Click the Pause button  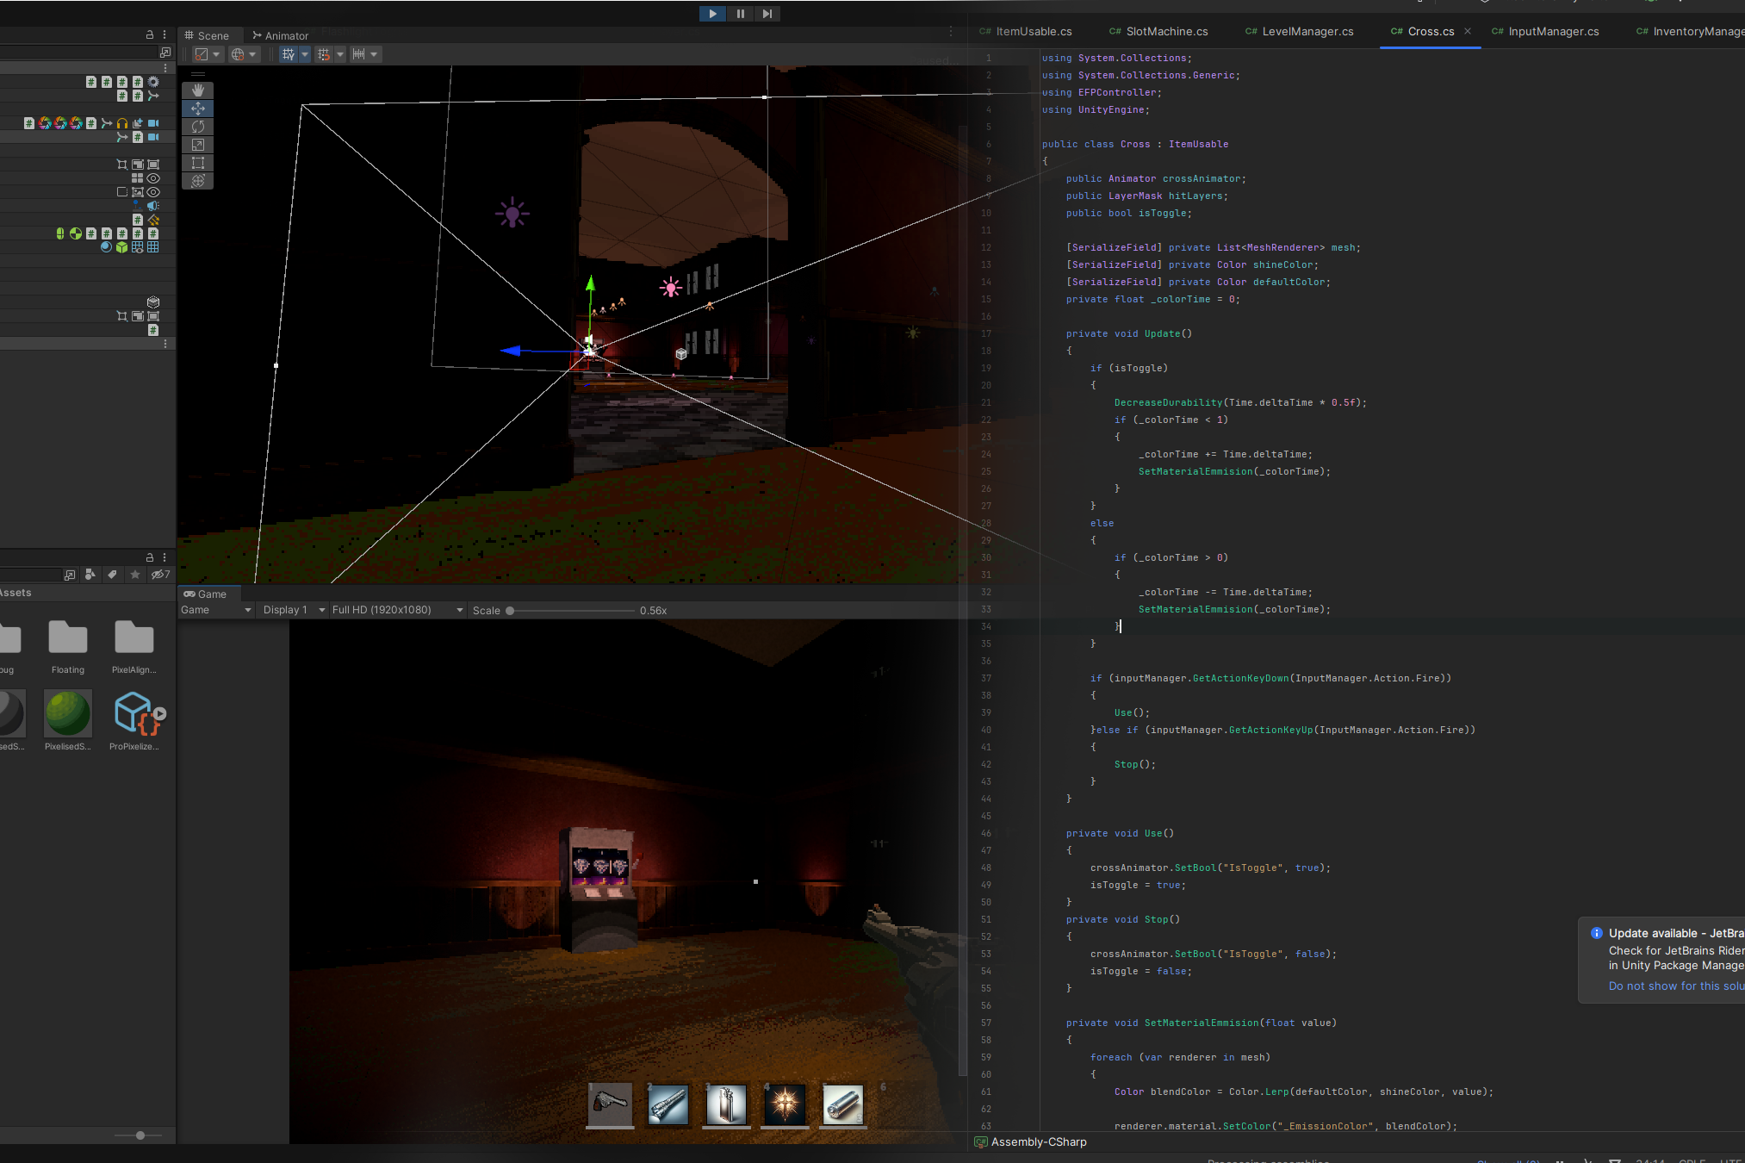pos(740,14)
